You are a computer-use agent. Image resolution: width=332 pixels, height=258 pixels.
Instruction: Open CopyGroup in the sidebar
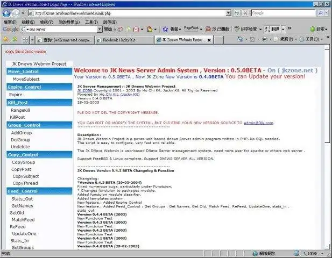click(x=24, y=162)
